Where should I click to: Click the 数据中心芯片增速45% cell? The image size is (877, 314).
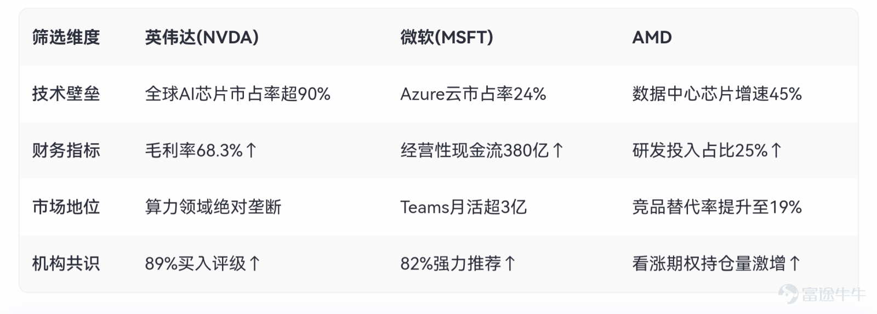pyautogui.click(x=717, y=94)
